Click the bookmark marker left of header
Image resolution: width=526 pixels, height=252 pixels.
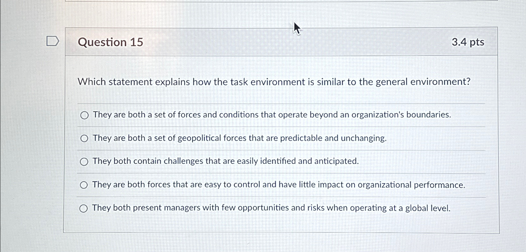52,41
